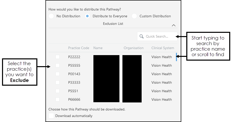Sort by Name column header

[x=98, y=48]
